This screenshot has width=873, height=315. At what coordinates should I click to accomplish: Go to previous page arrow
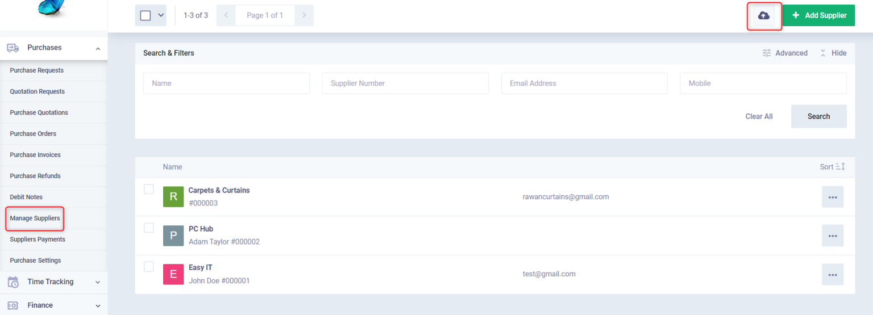point(226,15)
